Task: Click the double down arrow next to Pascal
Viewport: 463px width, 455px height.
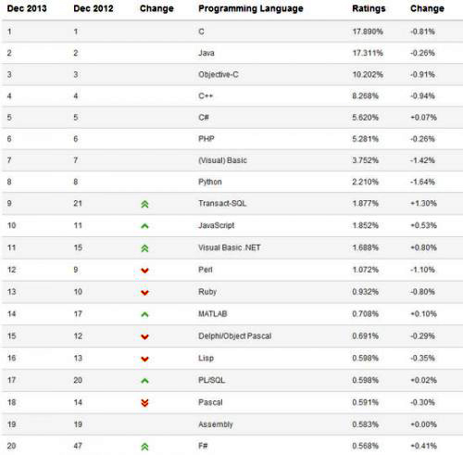Action: click(x=144, y=403)
